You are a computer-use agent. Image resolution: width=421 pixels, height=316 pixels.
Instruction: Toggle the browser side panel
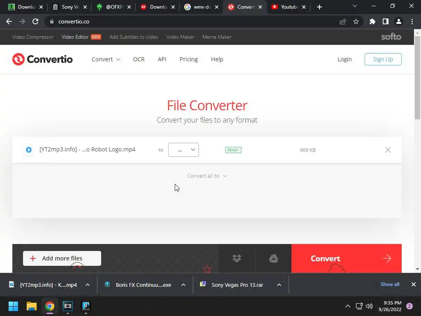(385, 21)
